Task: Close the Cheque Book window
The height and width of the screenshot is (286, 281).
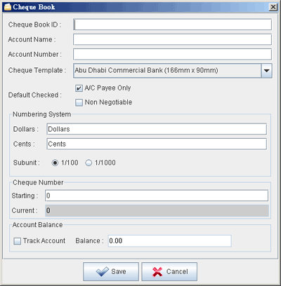Action: tap(273, 7)
